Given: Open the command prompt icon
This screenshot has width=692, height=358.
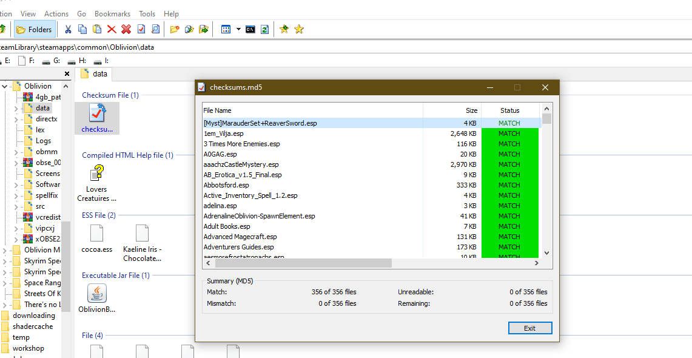Looking at the screenshot, I should (x=250, y=30).
